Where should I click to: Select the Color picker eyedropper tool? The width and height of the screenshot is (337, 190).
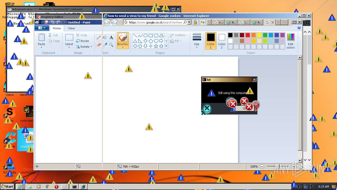click(x=105, y=45)
